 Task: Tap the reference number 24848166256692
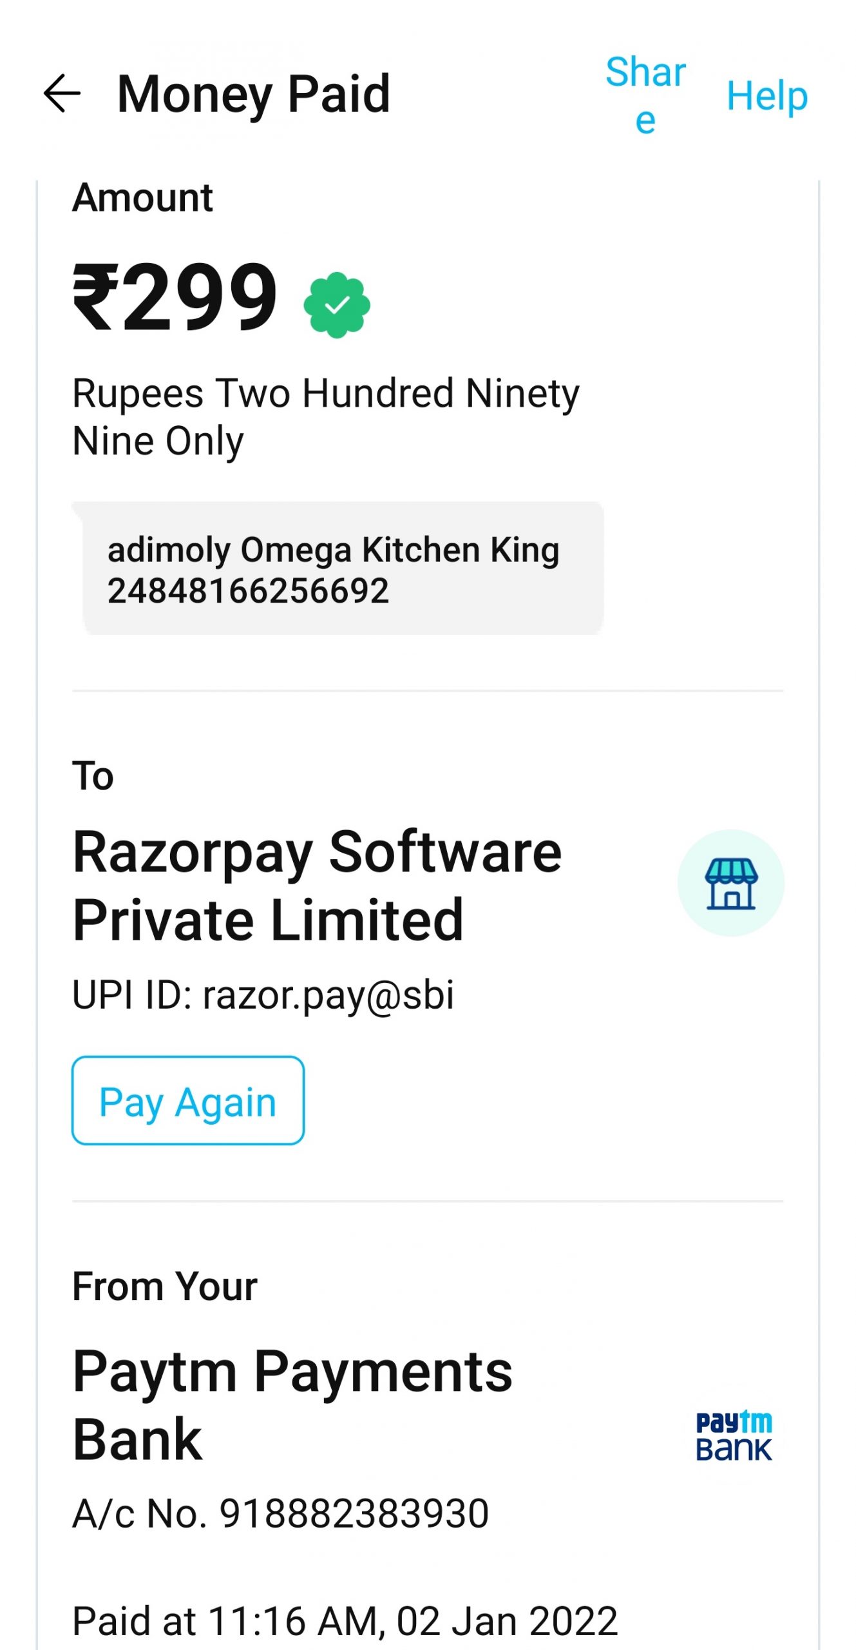click(248, 591)
